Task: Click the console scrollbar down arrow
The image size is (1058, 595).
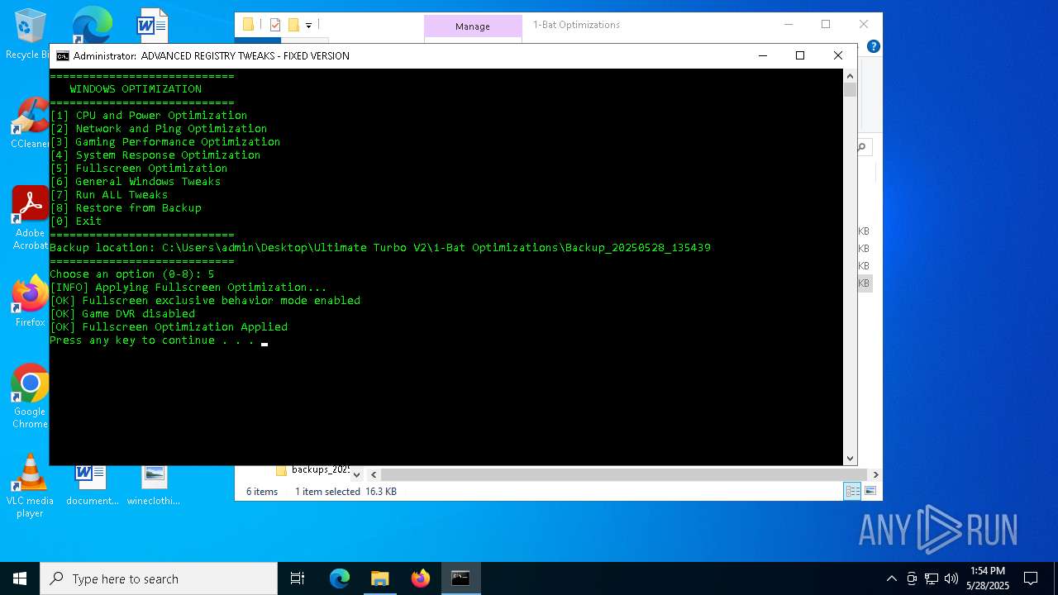Action: 850,459
